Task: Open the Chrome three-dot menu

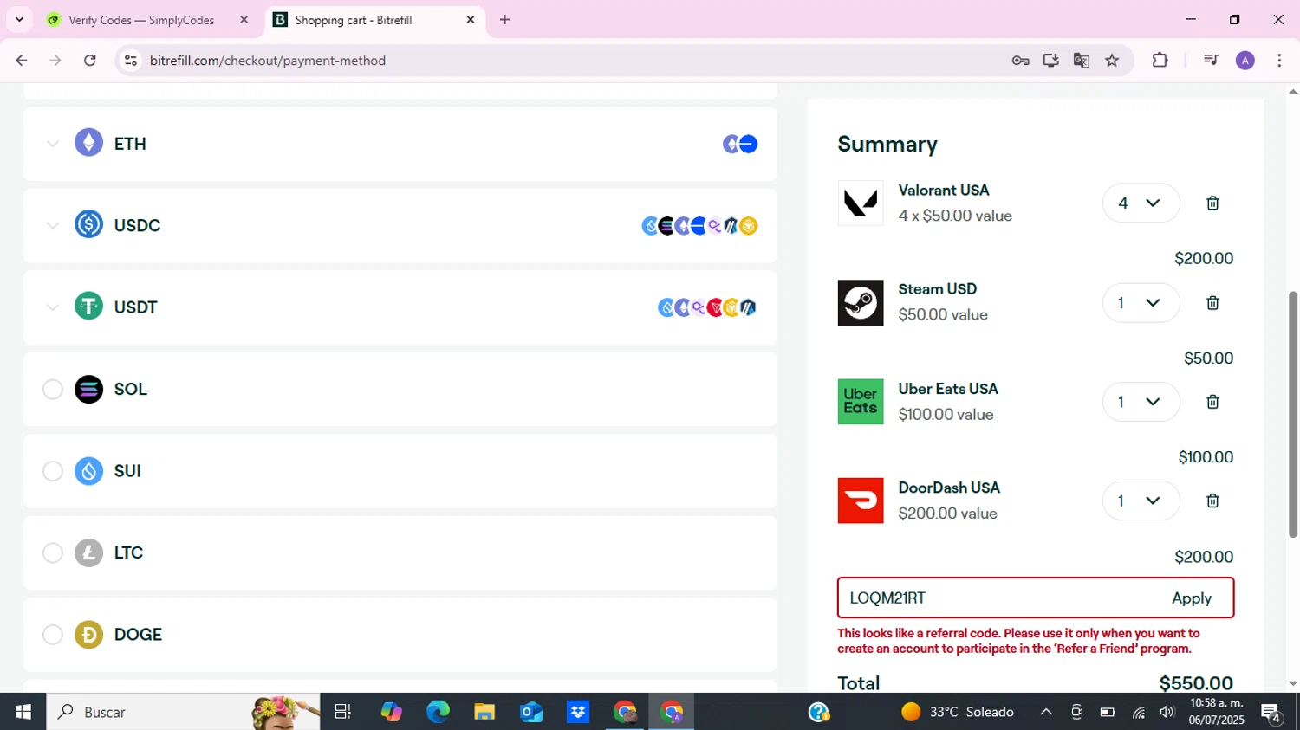Action: click(1279, 61)
